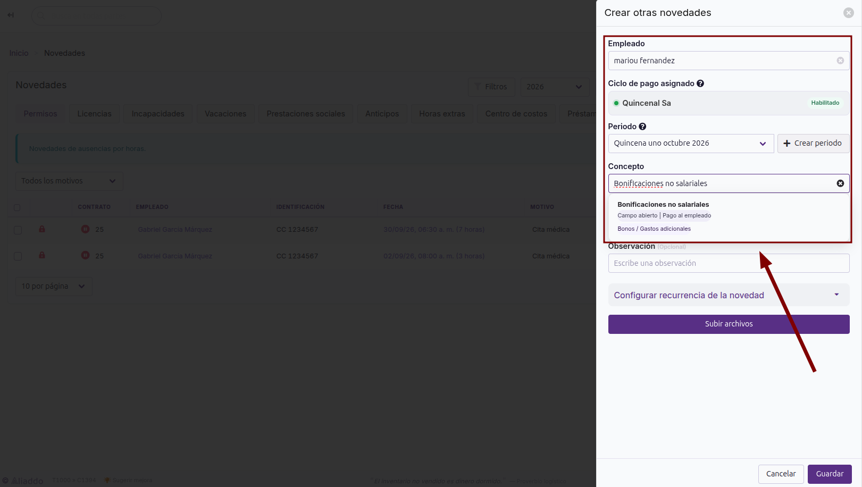Open help icon for Ciclo de pago asignado
This screenshot has height=487, width=862.
(x=700, y=83)
